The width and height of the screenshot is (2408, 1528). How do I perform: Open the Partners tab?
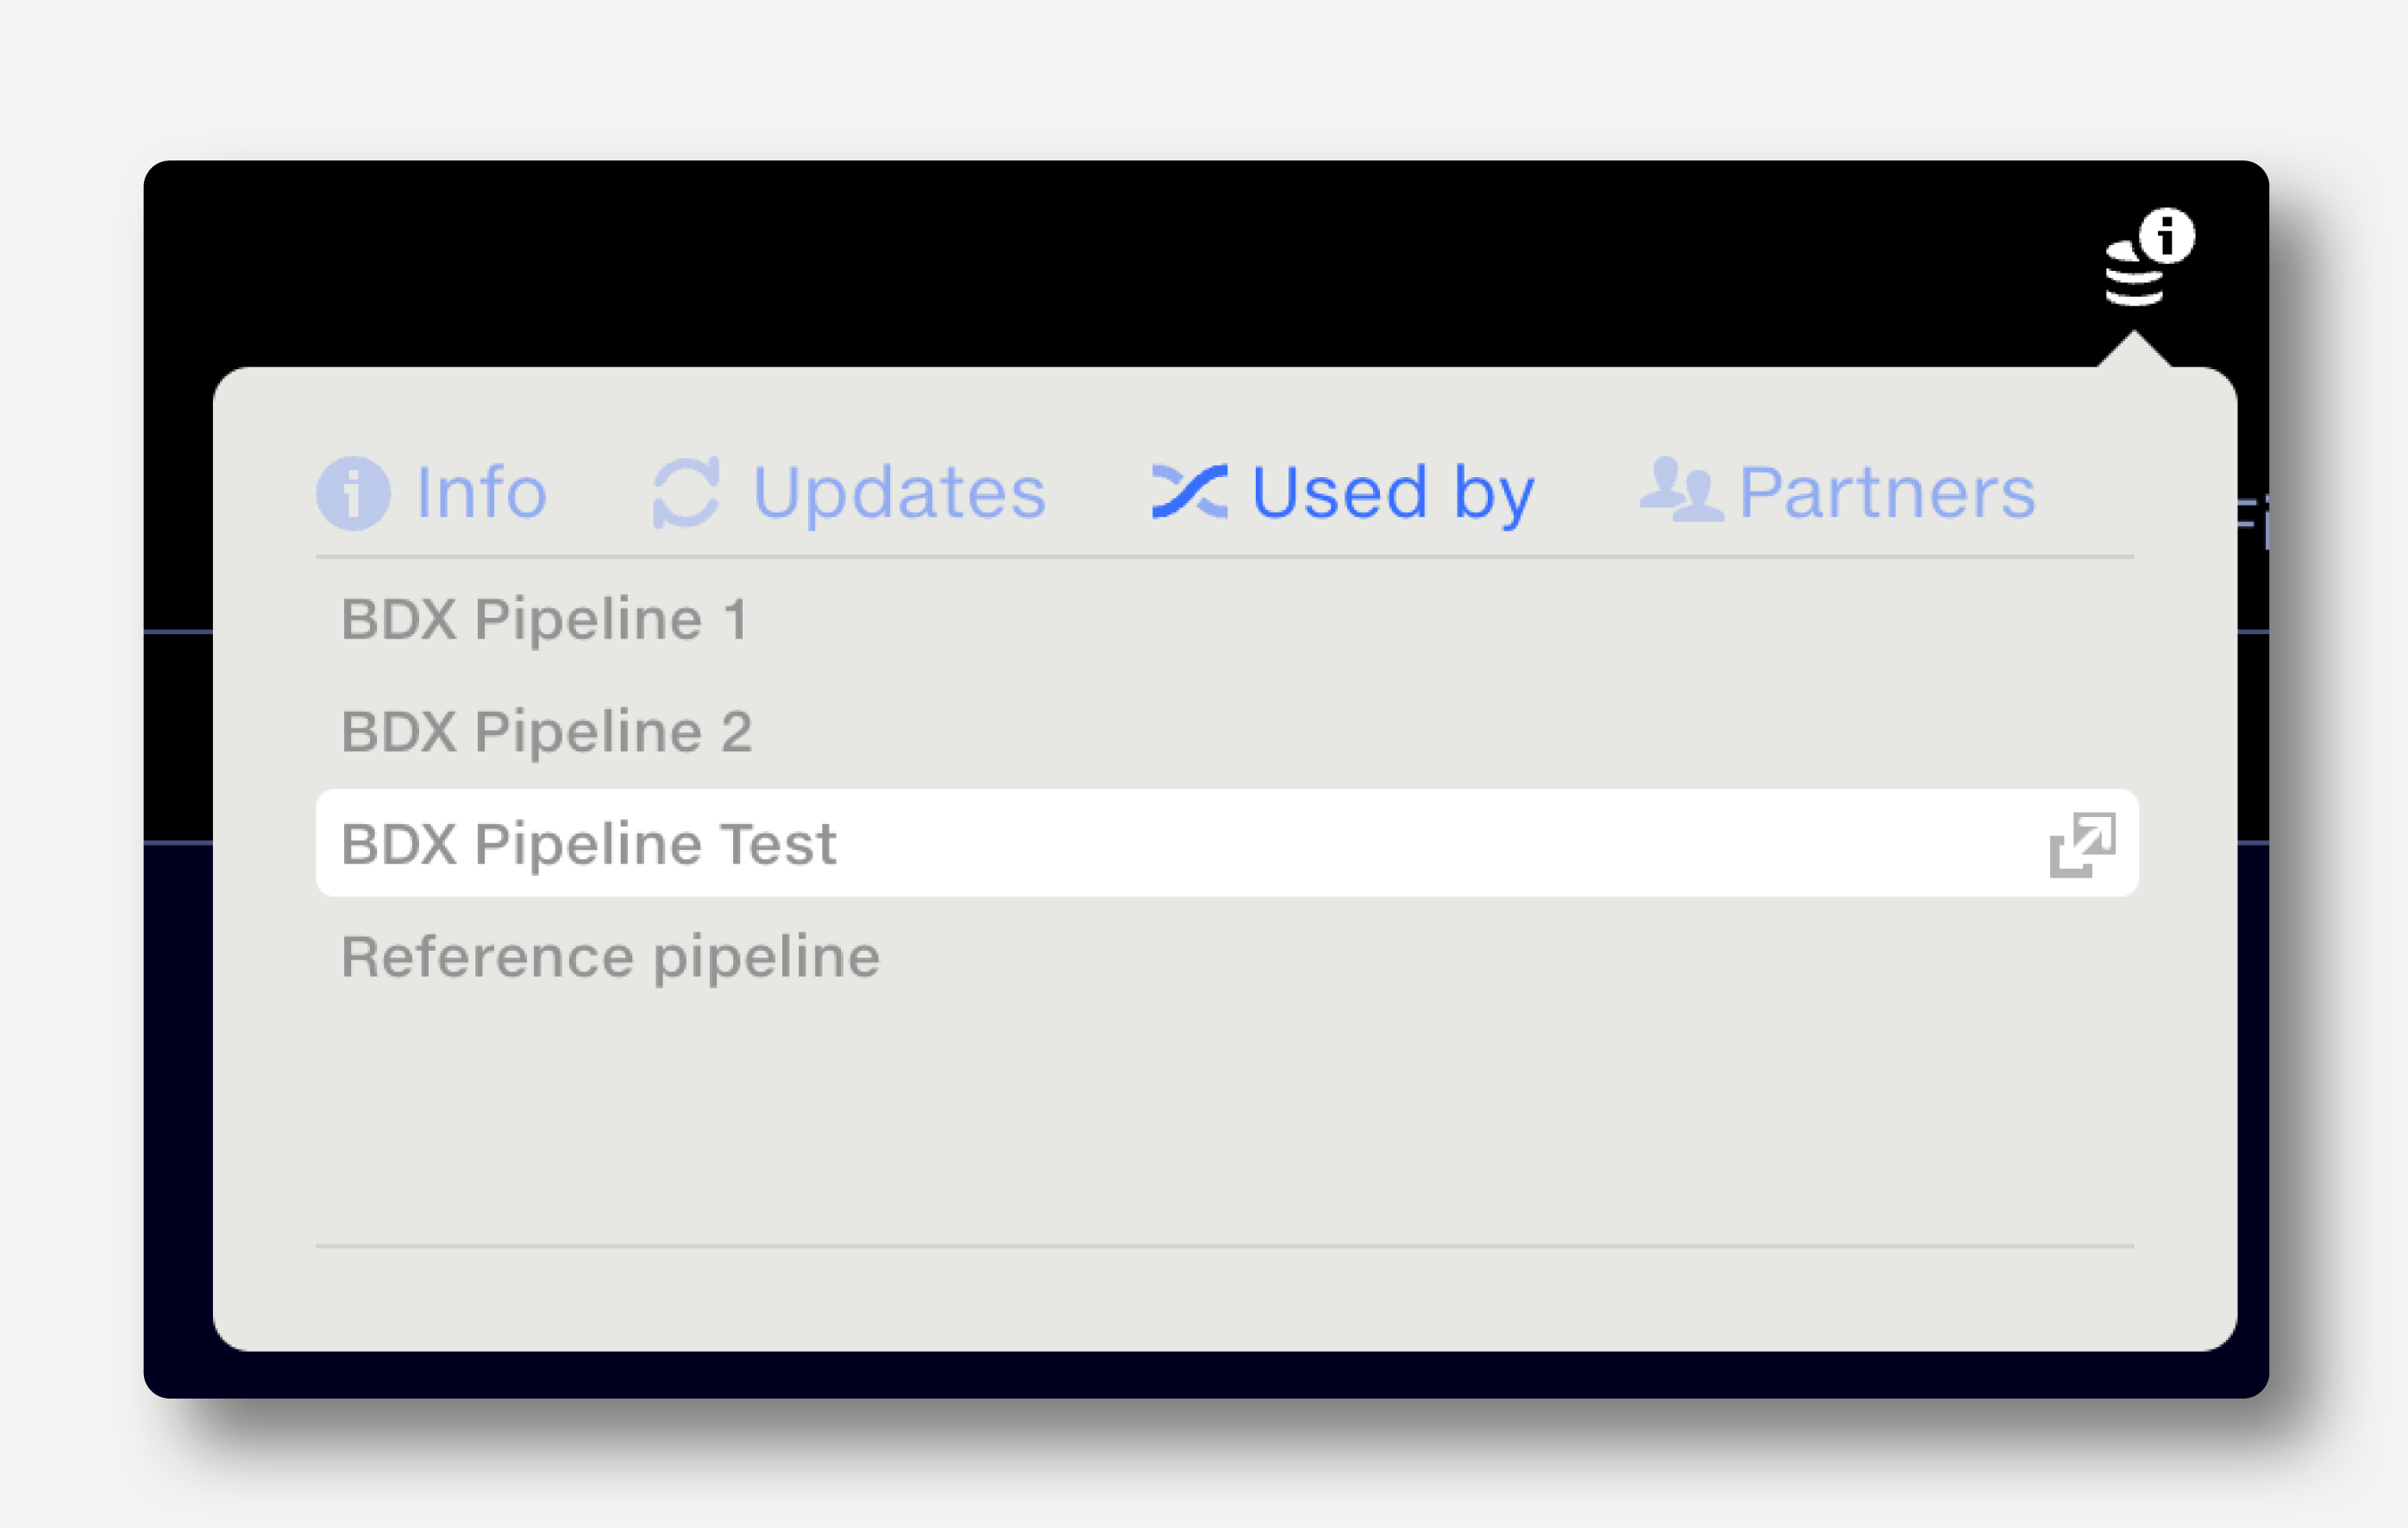coord(1838,491)
